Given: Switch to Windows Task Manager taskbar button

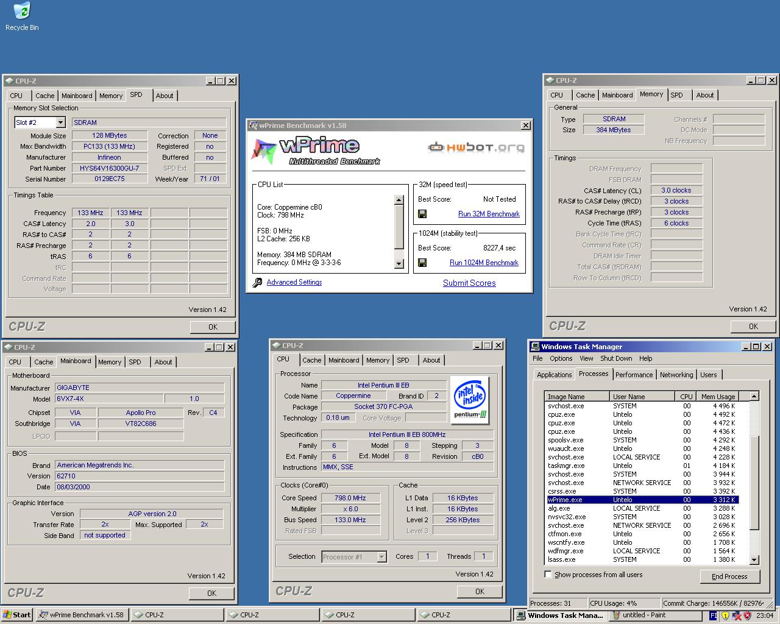Looking at the screenshot, I should [560, 615].
